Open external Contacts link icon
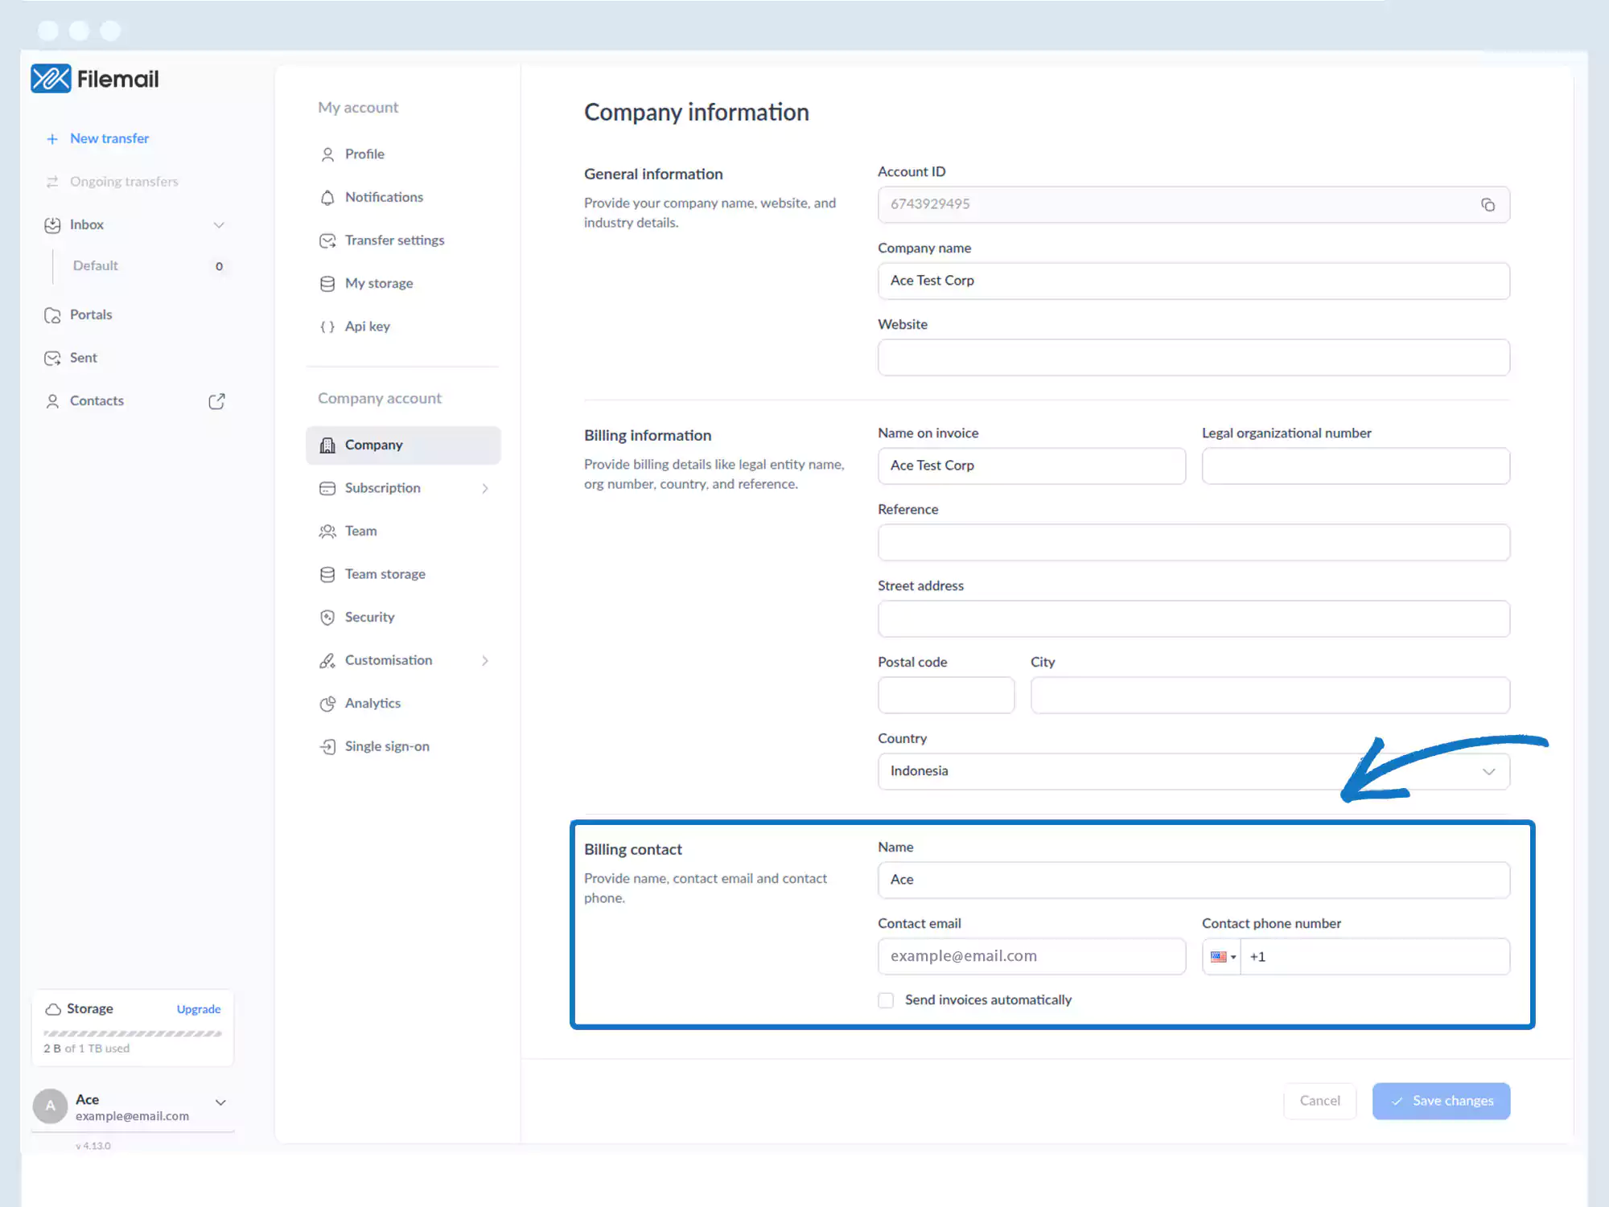1609x1207 pixels. click(216, 401)
